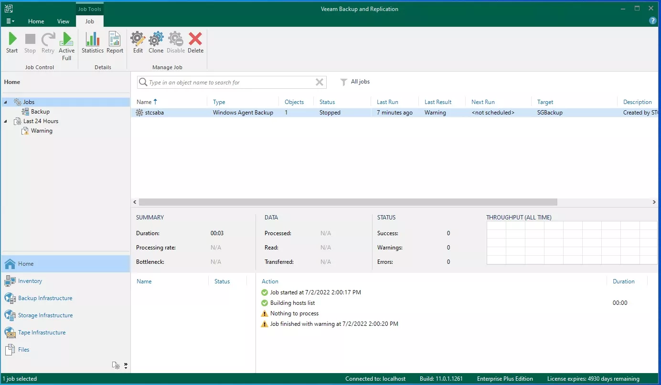661x385 pixels.
Task: Collapse the Last 24 Hours node
Action: 5,121
